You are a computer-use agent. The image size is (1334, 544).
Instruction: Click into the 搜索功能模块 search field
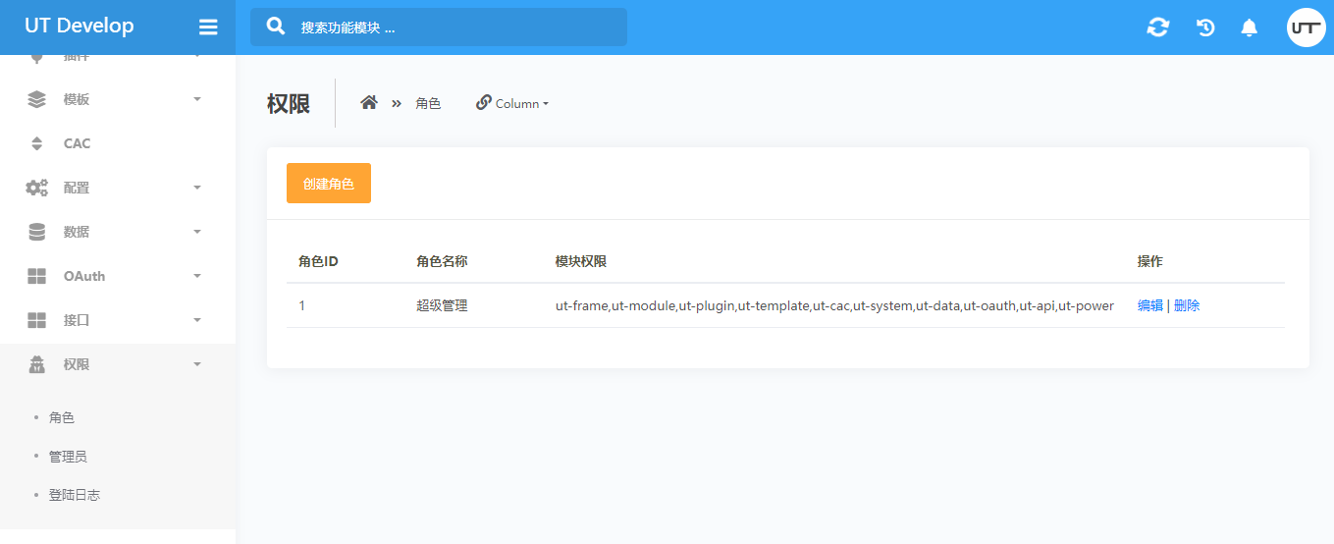452,27
